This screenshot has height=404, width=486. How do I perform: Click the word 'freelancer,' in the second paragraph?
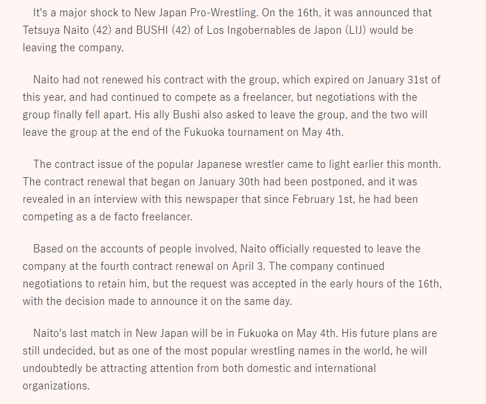(x=268, y=97)
